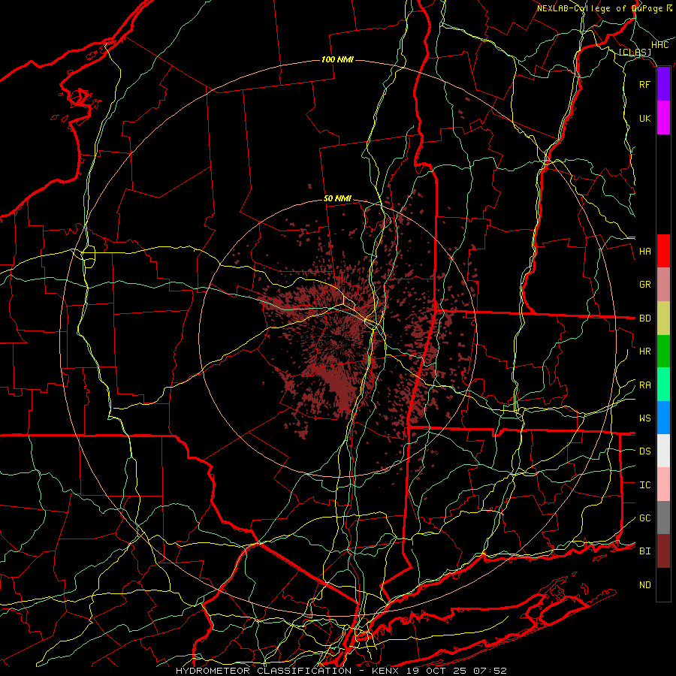Click the gray GC legend swatch
The width and height of the screenshot is (676, 676).
coord(663,518)
